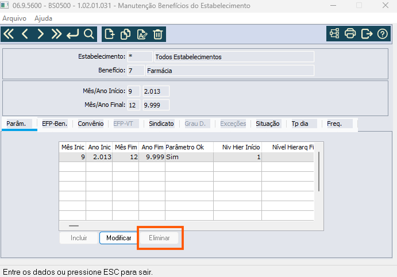This screenshot has height=277, width=397.
Task: Click the Parâmetro Ok column header
Action: [190, 147]
